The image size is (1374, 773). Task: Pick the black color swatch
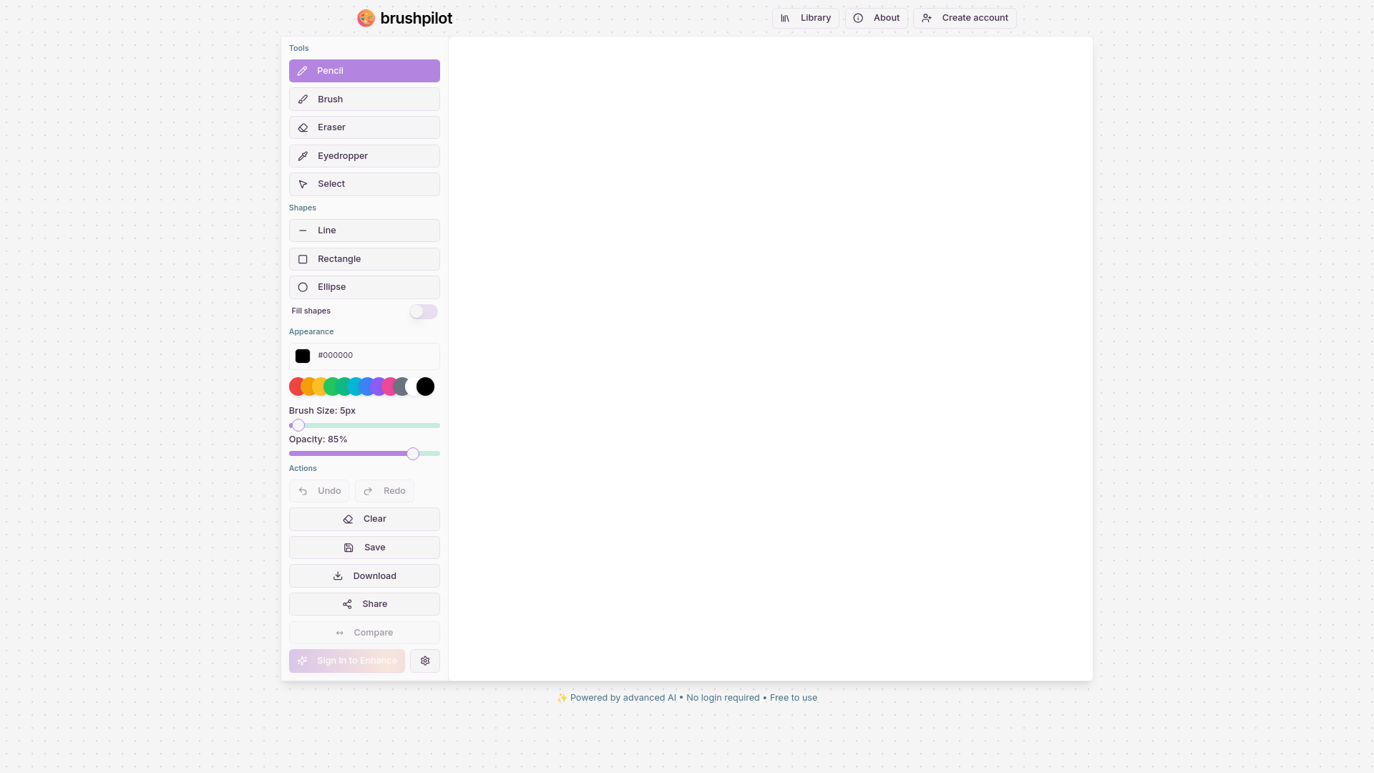coord(425,386)
